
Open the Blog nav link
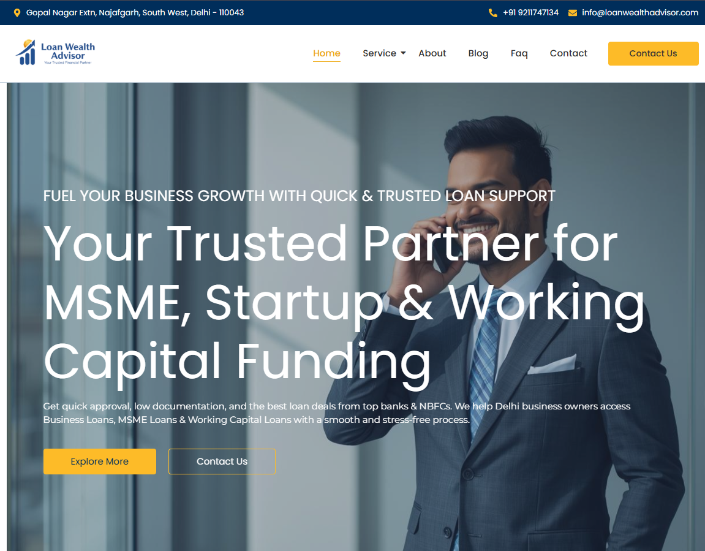coord(478,53)
